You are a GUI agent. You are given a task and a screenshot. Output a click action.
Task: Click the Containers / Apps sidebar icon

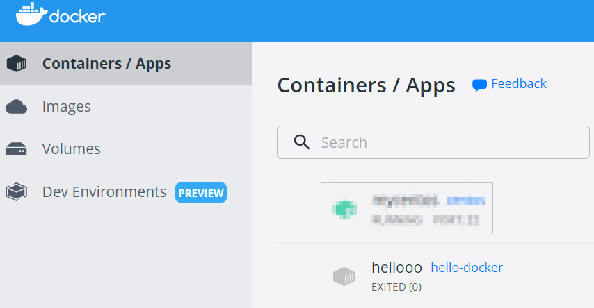point(17,65)
